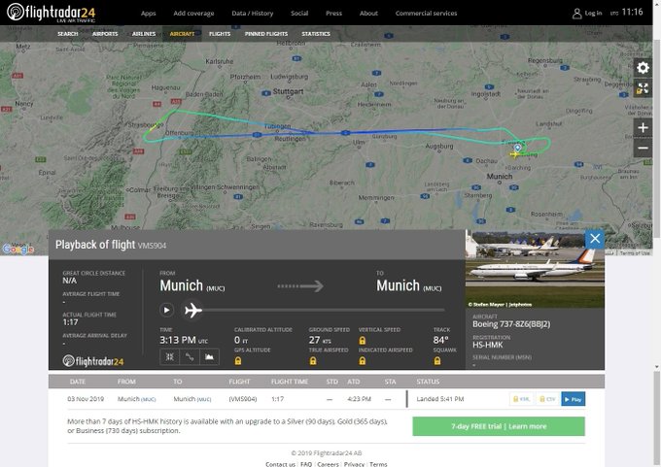Play the 03 Nov 2019 flight
Viewport: 661px width, 467px height.
[x=573, y=399]
